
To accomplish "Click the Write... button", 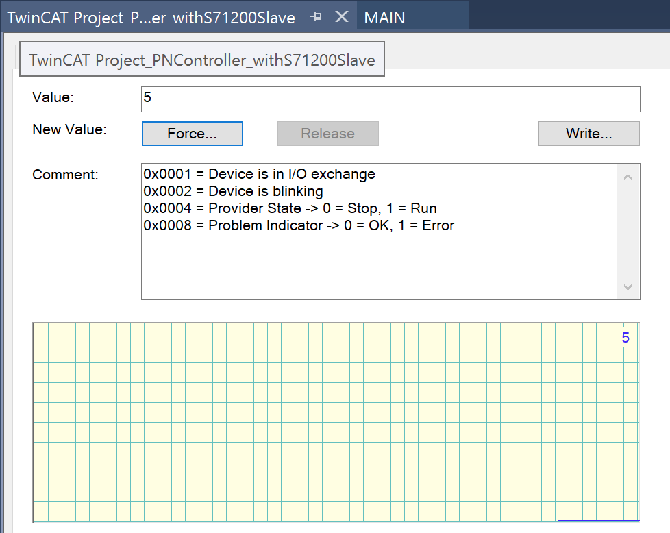I will 588,134.
